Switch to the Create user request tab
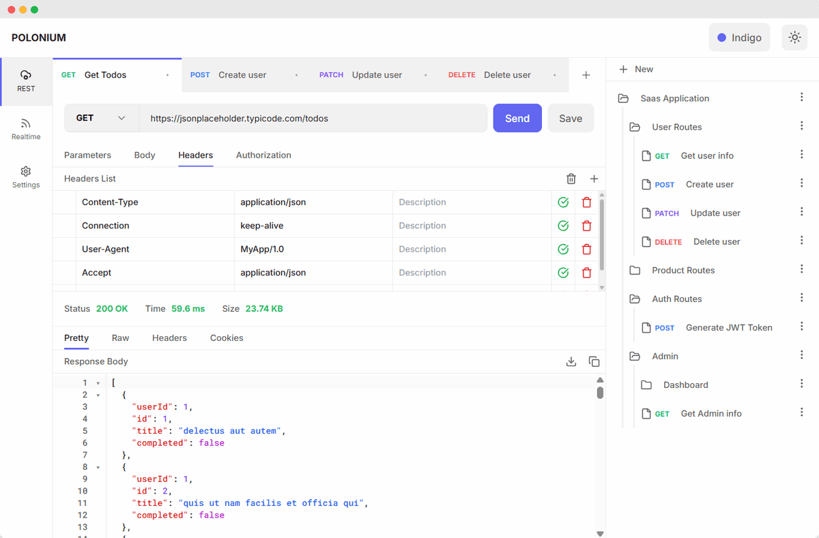Image resolution: width=819 pixels, height=538 pixels. (246, 75)
